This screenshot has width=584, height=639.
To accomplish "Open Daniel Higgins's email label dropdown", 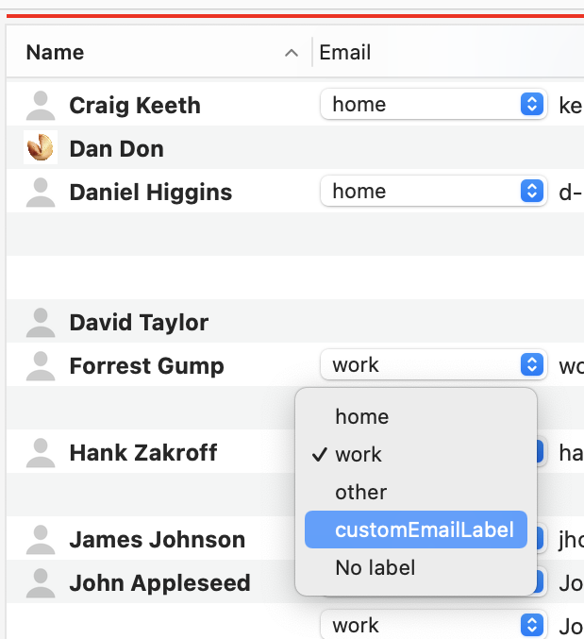I will tap(433, 191).
